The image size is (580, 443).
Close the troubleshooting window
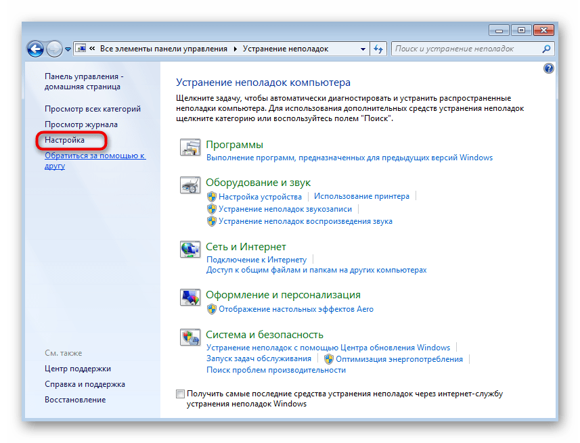tap(543, 30)
